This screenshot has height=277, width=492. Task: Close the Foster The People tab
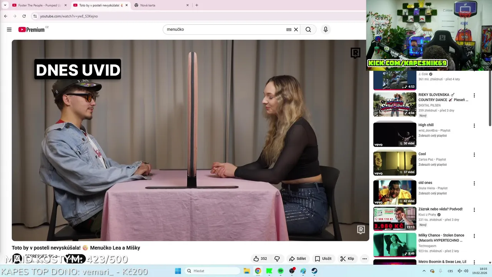tap(65, 5)
